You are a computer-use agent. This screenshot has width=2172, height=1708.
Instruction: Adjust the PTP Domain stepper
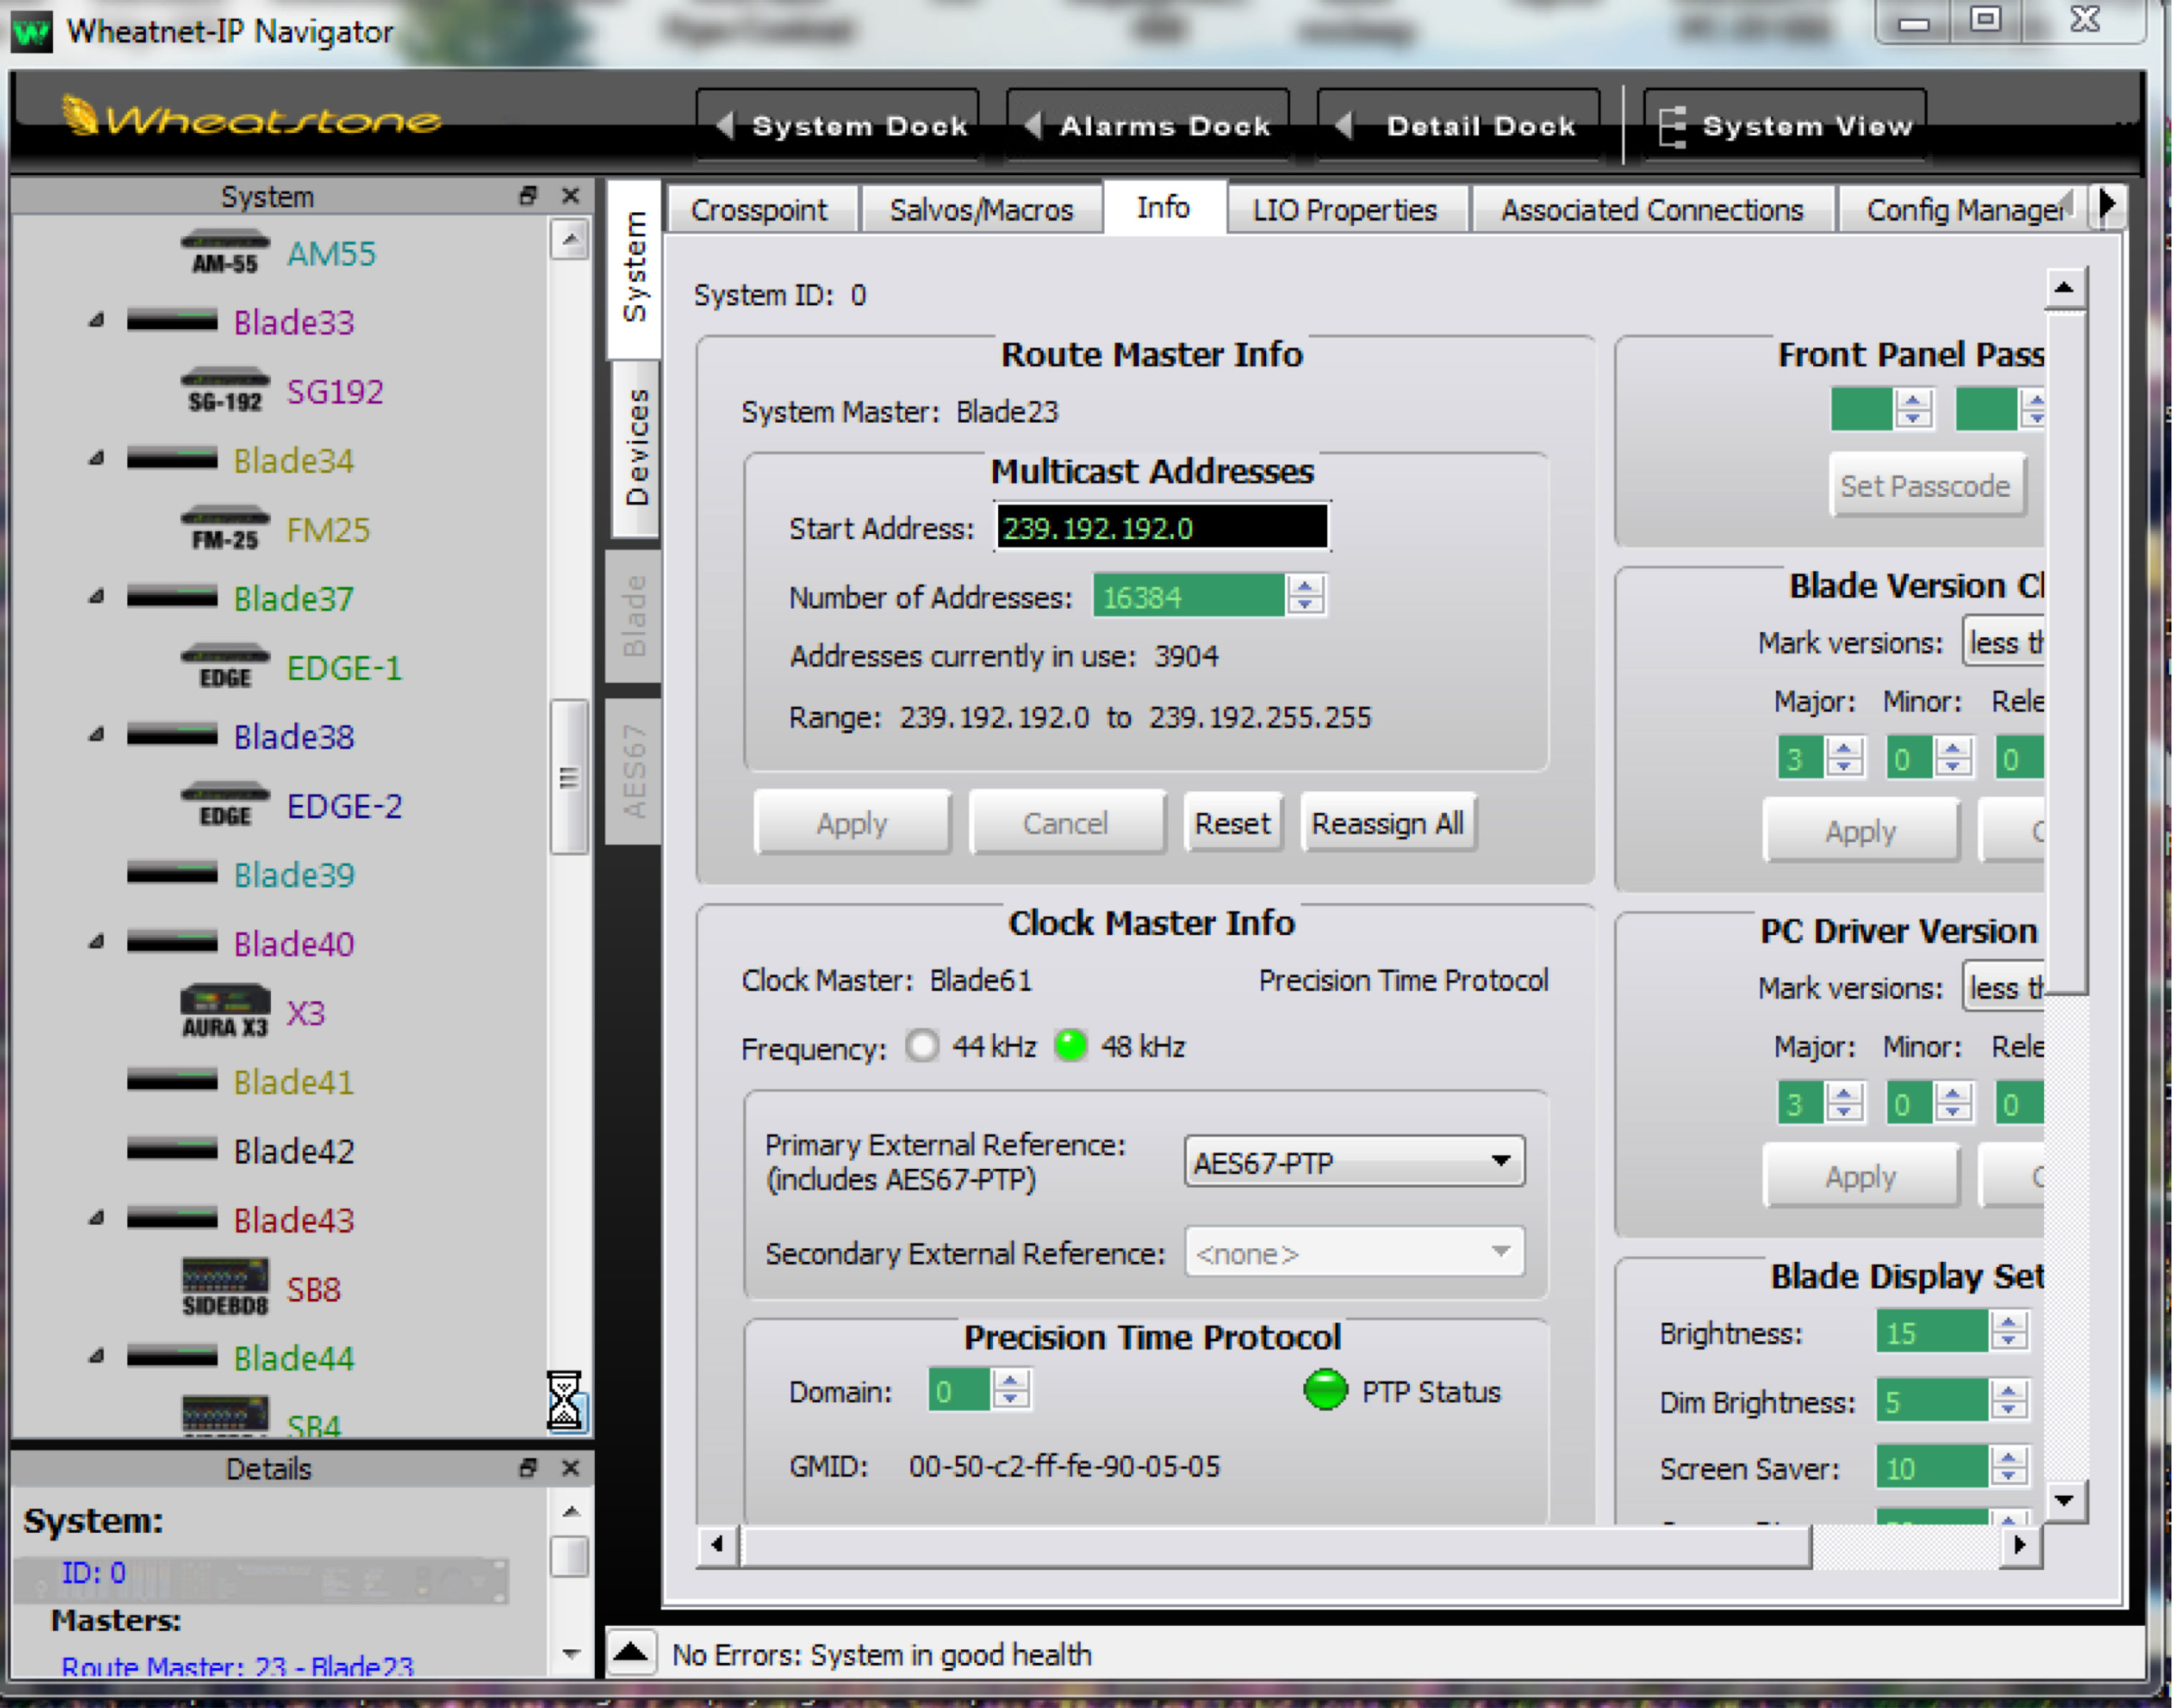pyautogui.click(x=1011, y=1390)
